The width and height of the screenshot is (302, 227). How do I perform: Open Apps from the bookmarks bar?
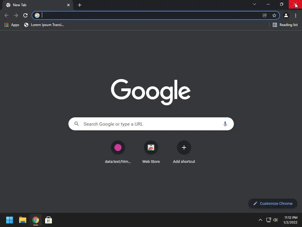(12, 25)
